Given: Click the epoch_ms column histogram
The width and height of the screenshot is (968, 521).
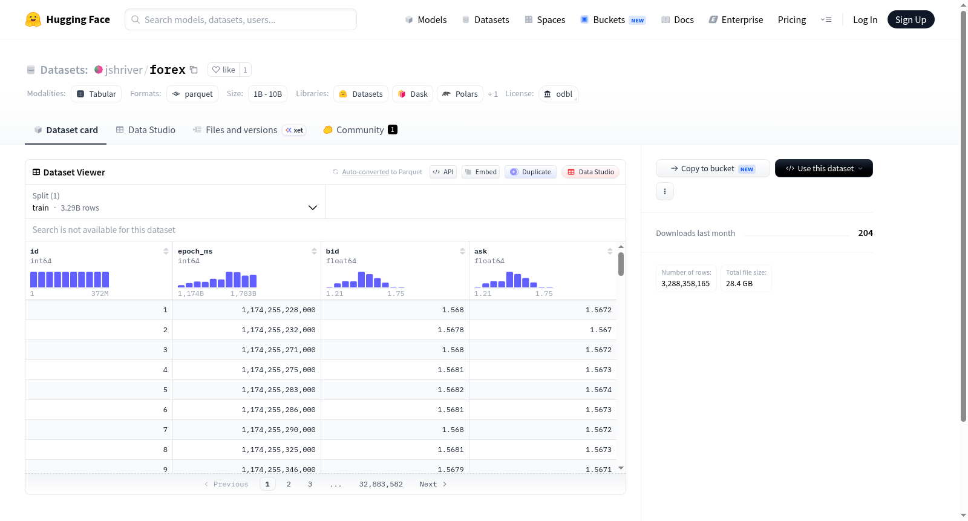Looking at the screenshot, I should click(217, 280).
